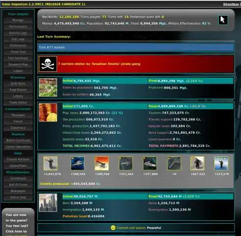Open Battle Command under Warfare
Image resolution: width=241 pixels, height=236 pixels.
[18, 141]
